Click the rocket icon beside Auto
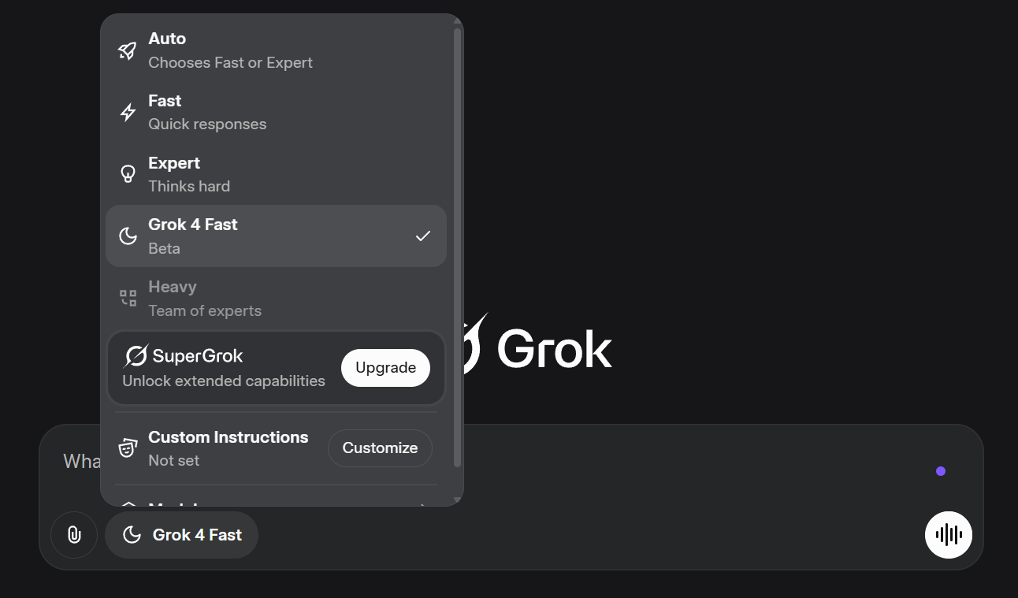This screenshot has width=1018, height=598. coord(127,50)
